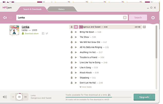The height and width of the screenshot is (104, 163).
Task: Play the track Like A Song
Action: pyautogui.click(x=76, y=68)
